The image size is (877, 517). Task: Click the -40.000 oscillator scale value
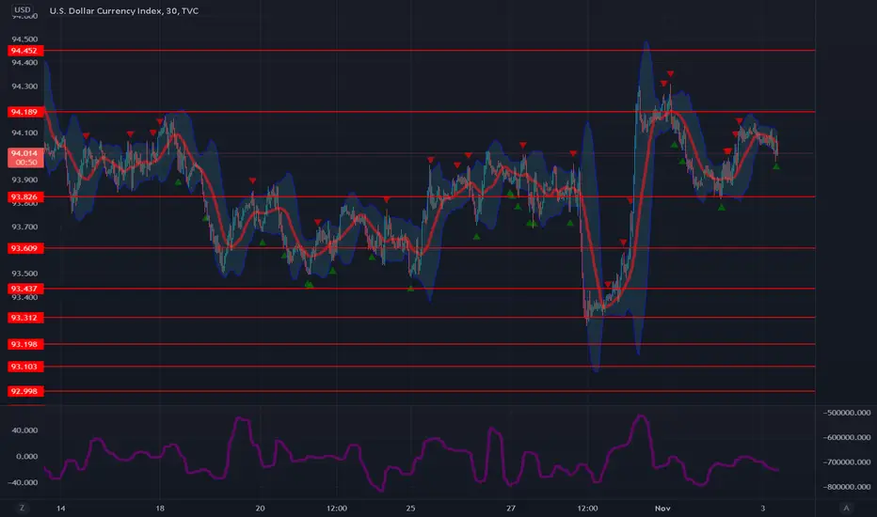point(24,482)
